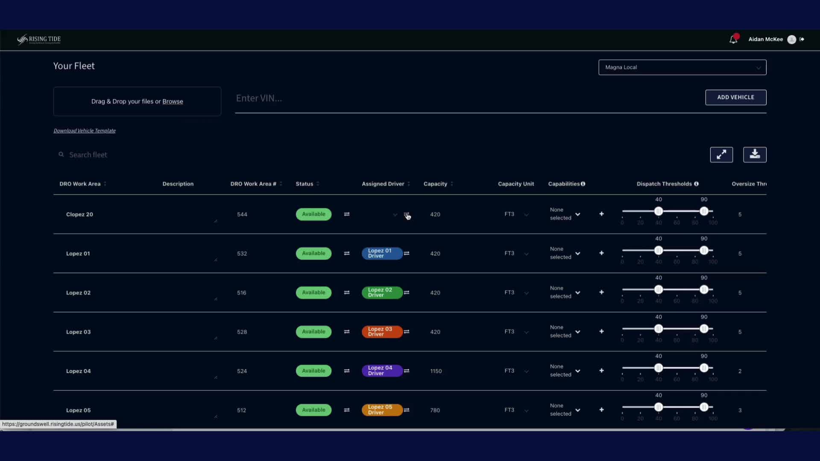The image size is (820, 461).
Task: Swap status for Lopez 04
Action: point(347,371)
